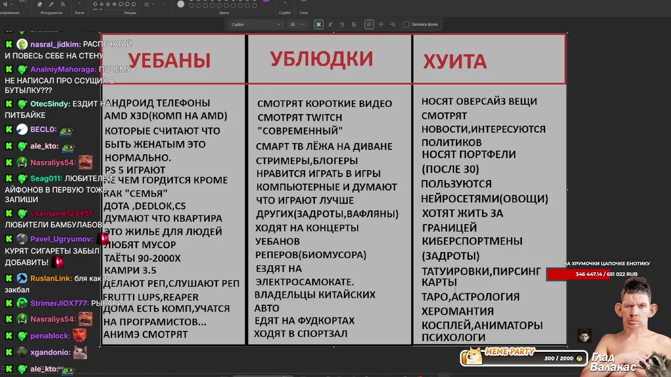Image resolution: width=671 pixels, height=377 pixels.
Task: Open the shape fill dropdown arrow
Action: pyautogui.click(x=163, y=4)
